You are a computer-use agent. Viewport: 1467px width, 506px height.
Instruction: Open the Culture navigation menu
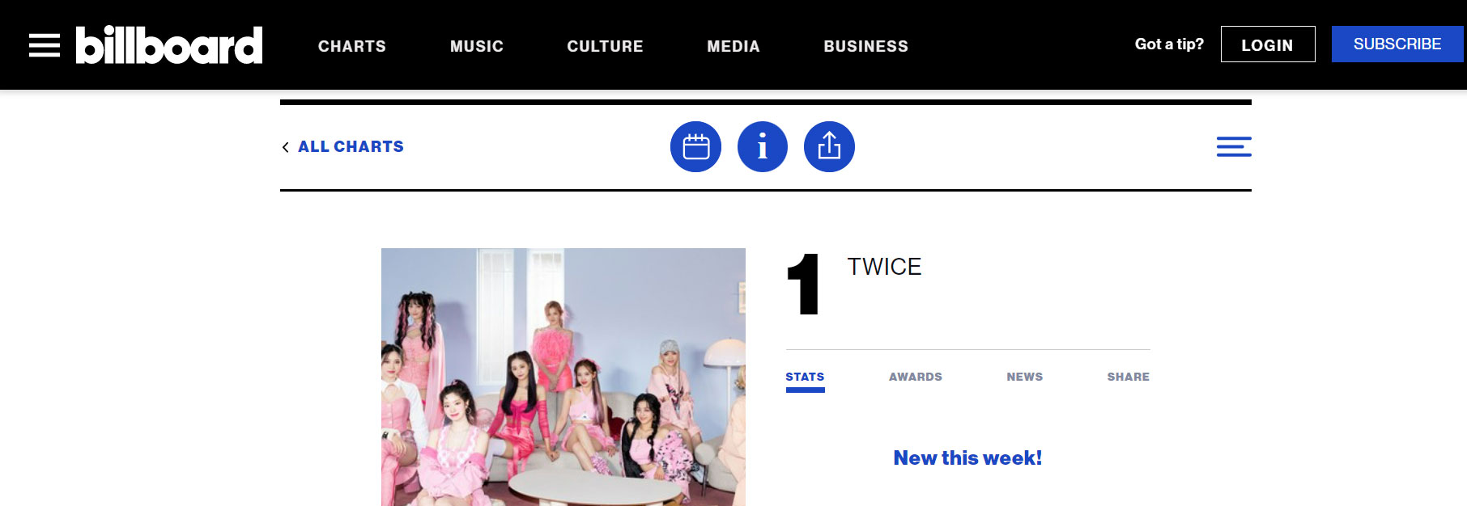(x=605, y=46)
